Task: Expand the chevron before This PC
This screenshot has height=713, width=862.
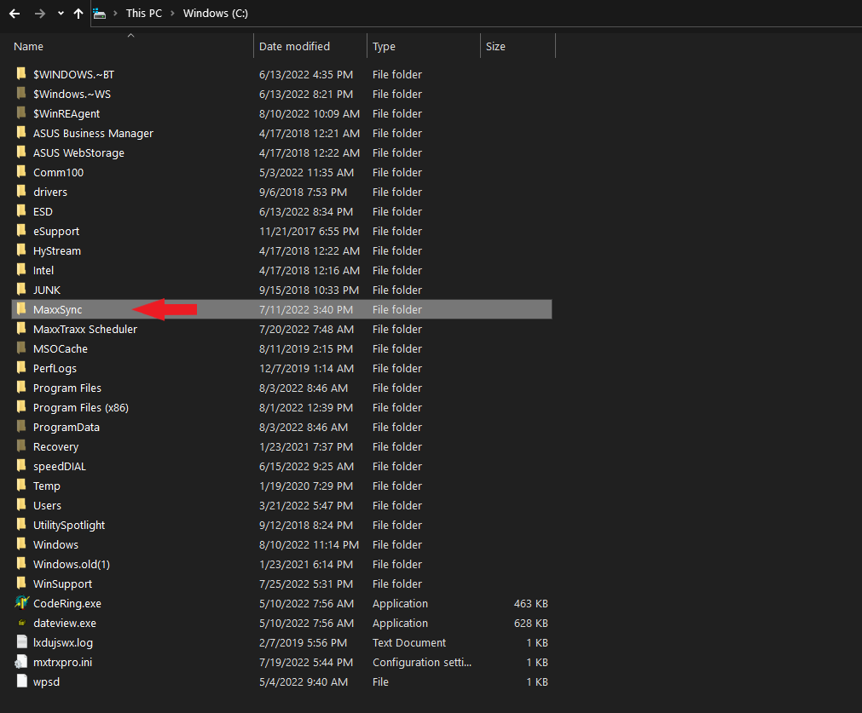Action: 115,13
